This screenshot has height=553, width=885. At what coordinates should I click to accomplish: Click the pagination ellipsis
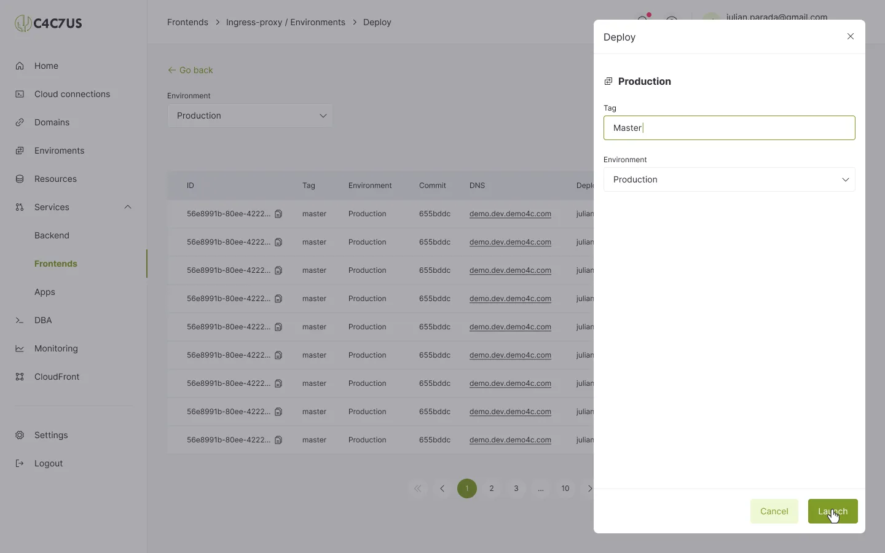(x=541, y=488)
